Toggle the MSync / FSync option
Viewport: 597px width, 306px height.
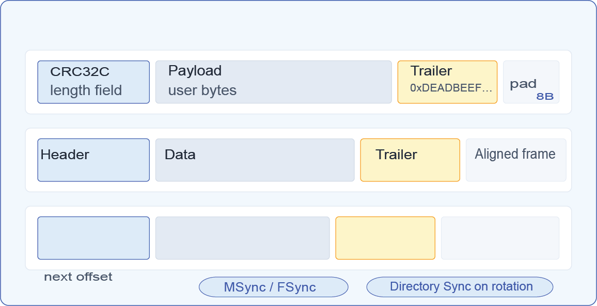[x=273, y=287]
